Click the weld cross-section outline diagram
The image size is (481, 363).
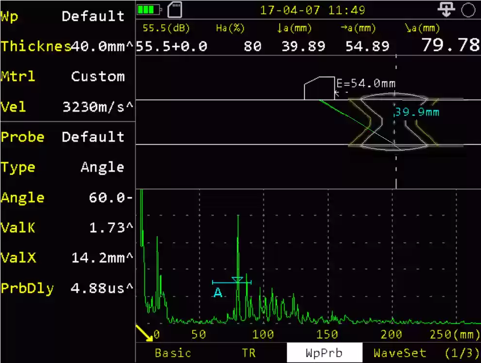click(x=395, y=122)
